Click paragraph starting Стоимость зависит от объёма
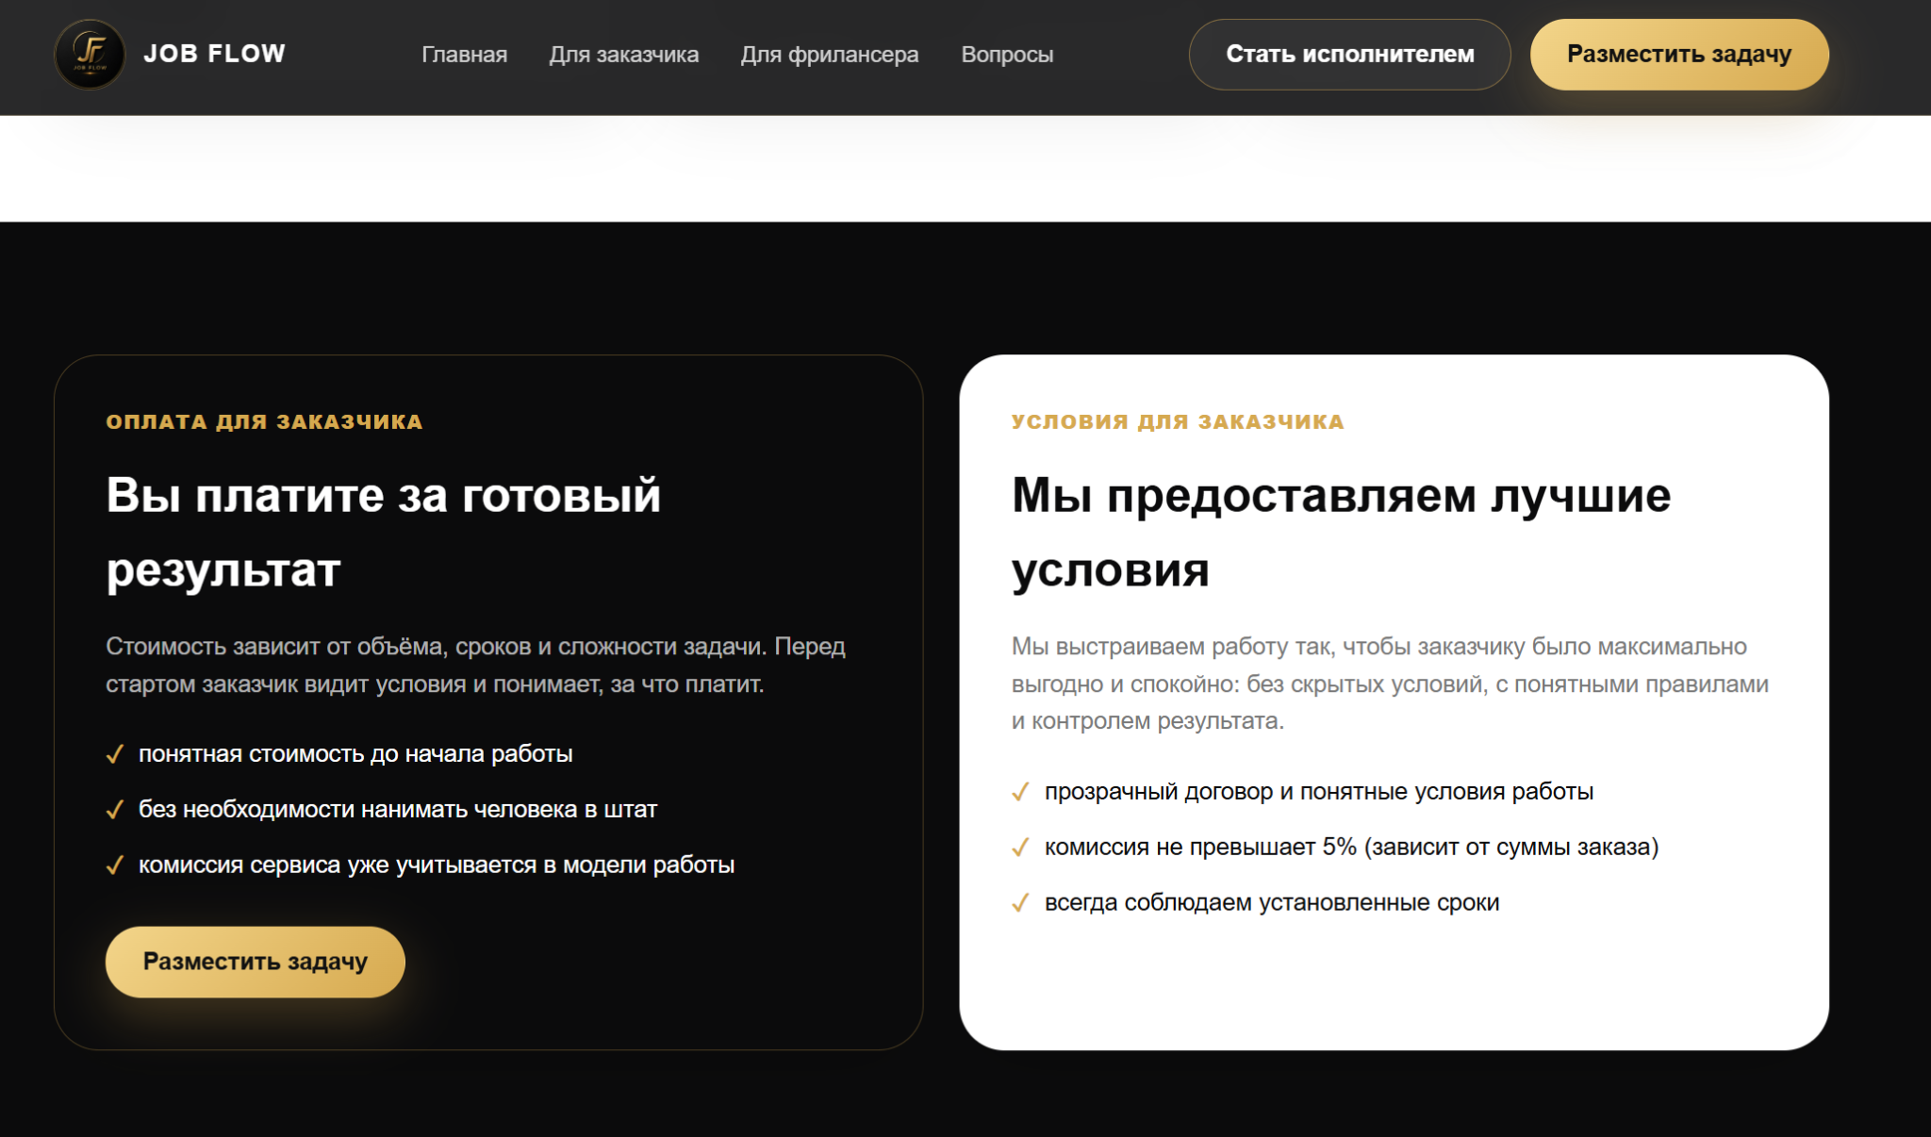 pyautogui.click(x=476, y=665)
